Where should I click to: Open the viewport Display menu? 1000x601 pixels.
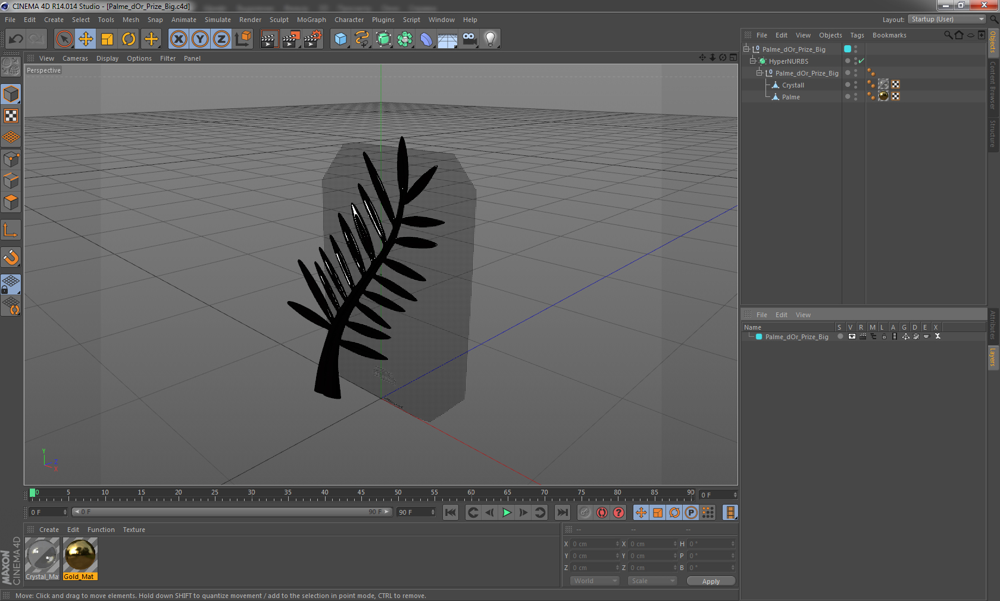point(107,58)
